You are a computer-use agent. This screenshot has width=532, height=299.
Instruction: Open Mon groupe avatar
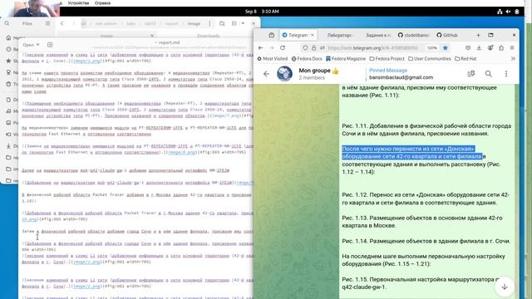pos(284,74)
